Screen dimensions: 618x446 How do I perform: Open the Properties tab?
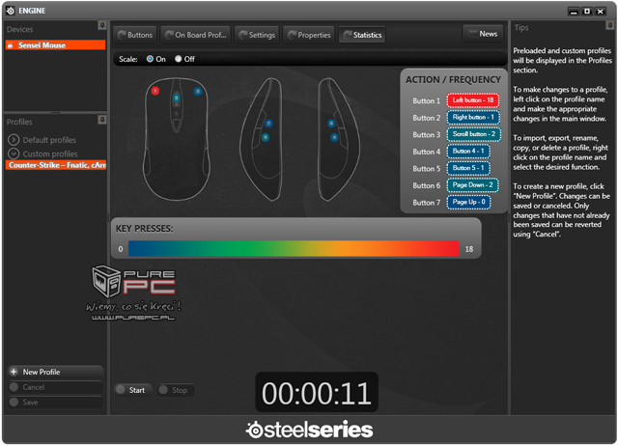point(309,35)
